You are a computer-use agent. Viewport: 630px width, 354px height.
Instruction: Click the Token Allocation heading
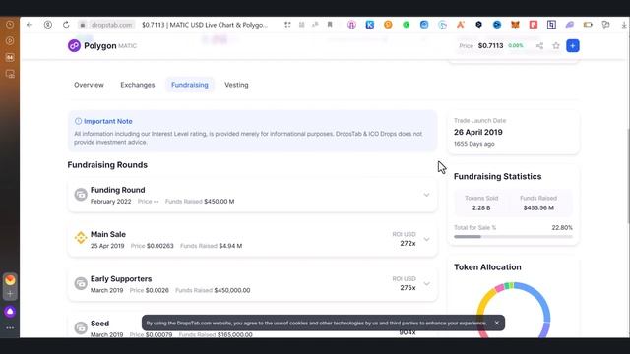pos(487,267)
